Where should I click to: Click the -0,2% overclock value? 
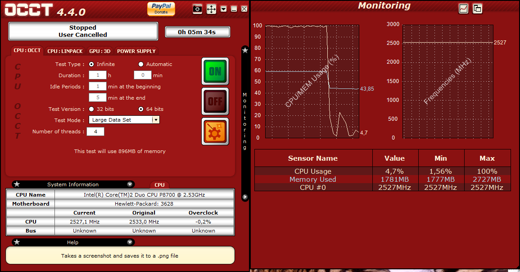click(203, 222)
